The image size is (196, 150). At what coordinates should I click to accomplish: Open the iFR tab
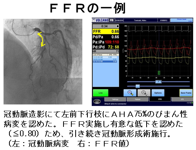click(x=182, y=99)
